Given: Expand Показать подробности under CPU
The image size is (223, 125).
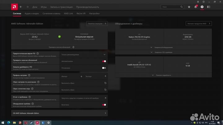Looking at the screenshot, I should pyautogui.click(x=164, y=75).
